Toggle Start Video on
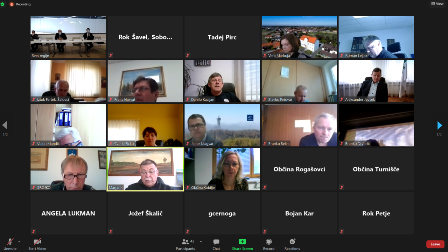Screen dimensions: 448x252 click(x=37, y=242)
